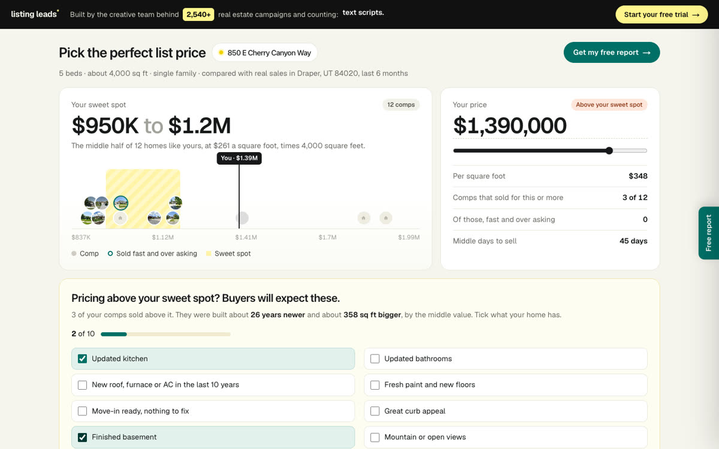Click the 12 comps badge
This screenshot has height=449, width=719.
(x=401, y=105)
